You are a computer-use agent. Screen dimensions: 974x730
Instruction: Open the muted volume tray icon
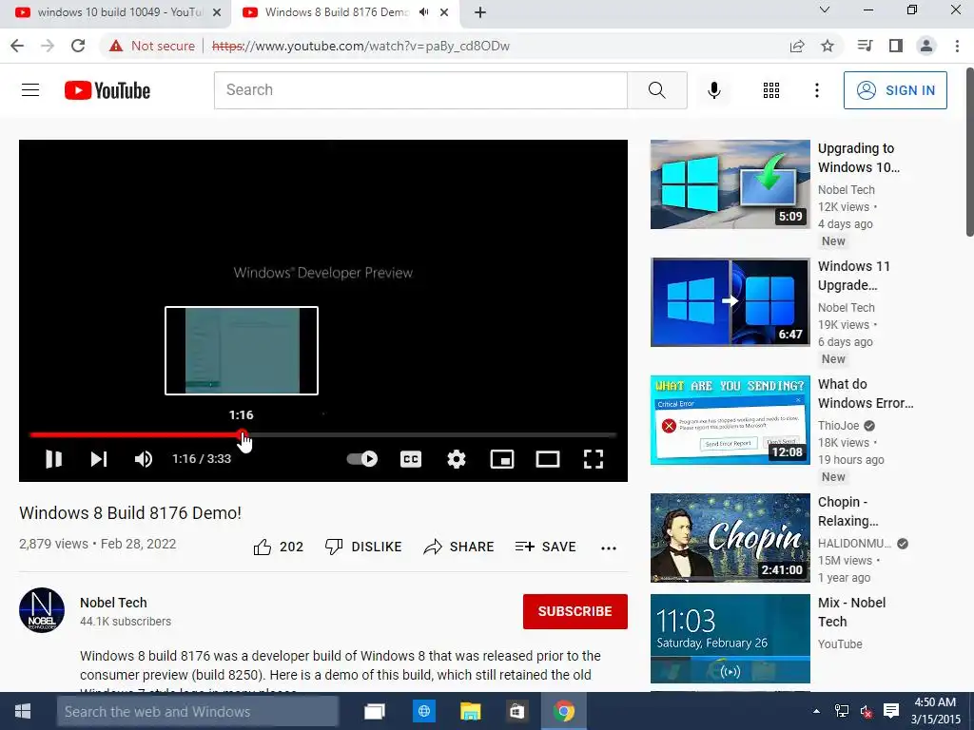click(866, 711)
